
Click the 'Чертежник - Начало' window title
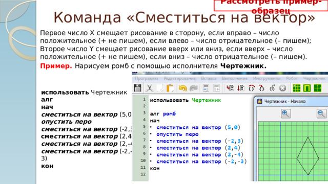point(285,101)
